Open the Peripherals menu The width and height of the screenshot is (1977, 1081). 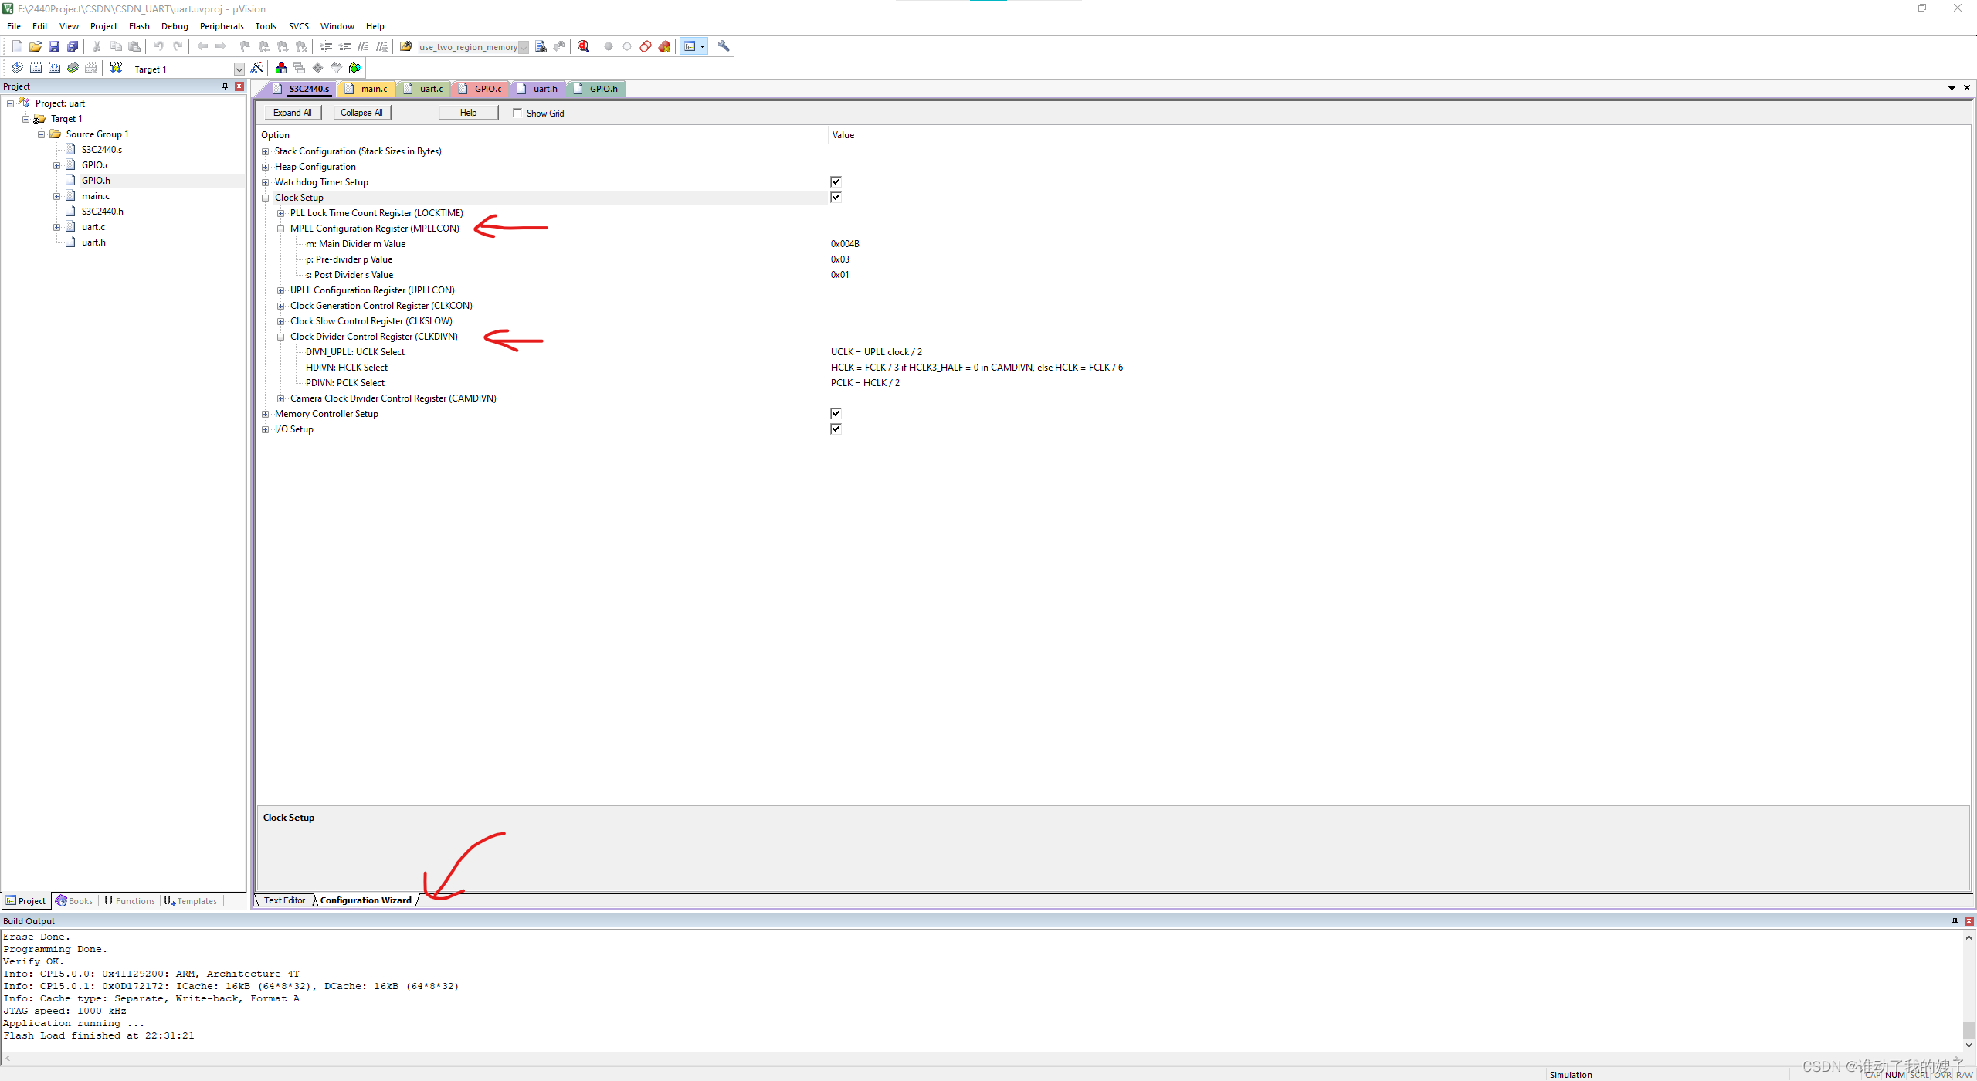pos(221,26)
